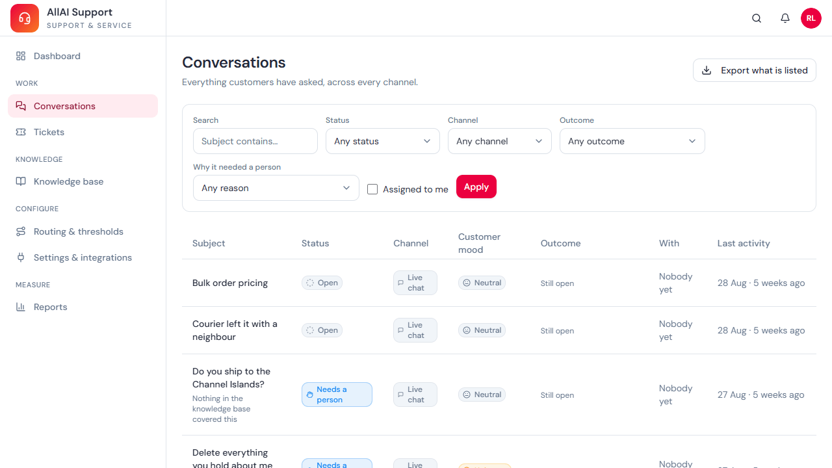Click the Reports bar chart icon
Viewport: 832px width, 468px height.
21,307
